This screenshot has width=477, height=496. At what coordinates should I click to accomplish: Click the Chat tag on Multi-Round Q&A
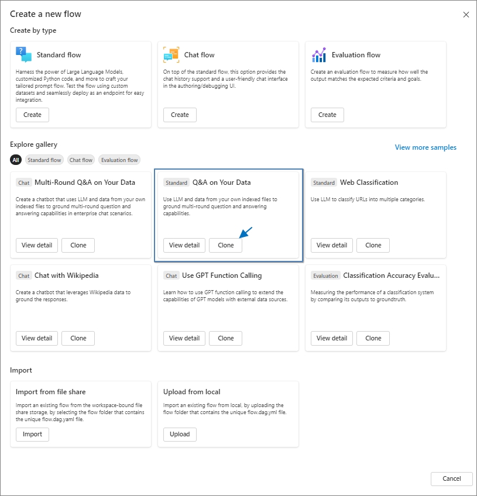pyautogui.click(x=24, y=183)
